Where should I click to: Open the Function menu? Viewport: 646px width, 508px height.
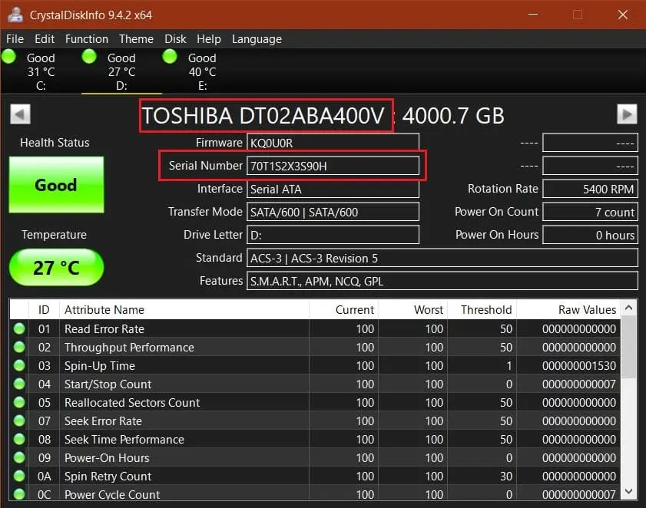click(x=87, y=39)
